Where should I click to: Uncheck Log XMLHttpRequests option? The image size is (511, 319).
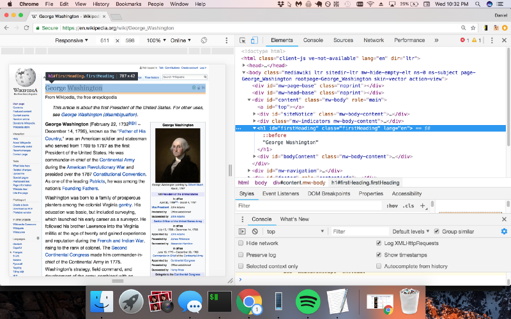[379, 243]
